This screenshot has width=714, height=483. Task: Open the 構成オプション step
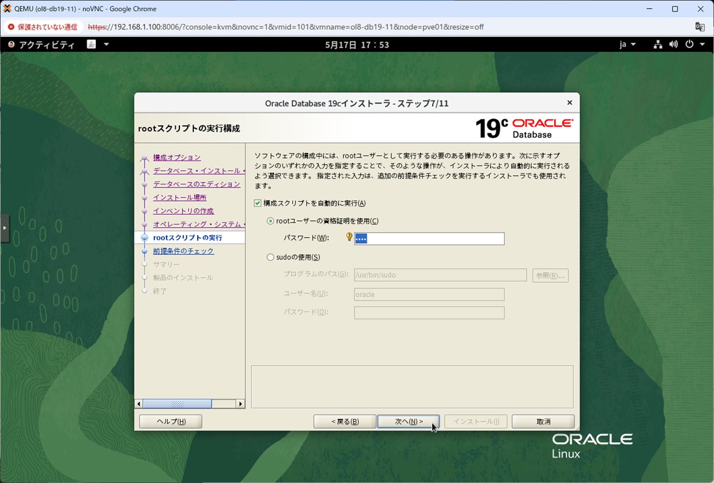click(x=177, y=157)
